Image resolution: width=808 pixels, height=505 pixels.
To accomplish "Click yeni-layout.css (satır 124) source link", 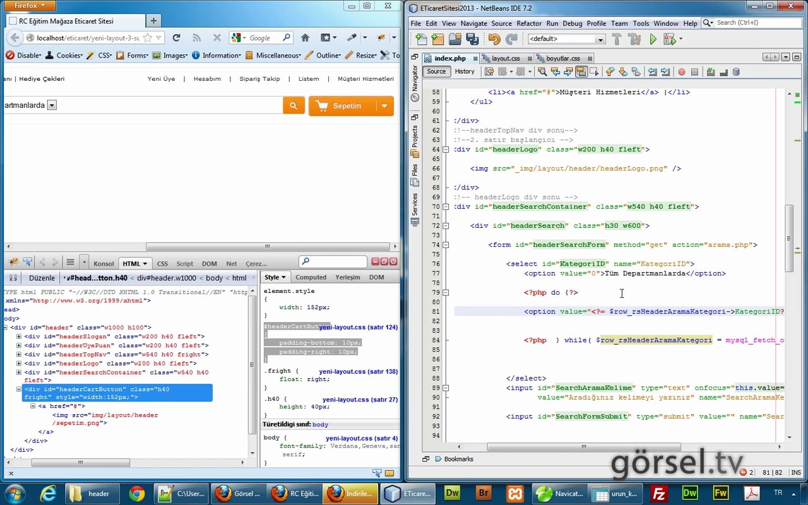I will (358, 327).
